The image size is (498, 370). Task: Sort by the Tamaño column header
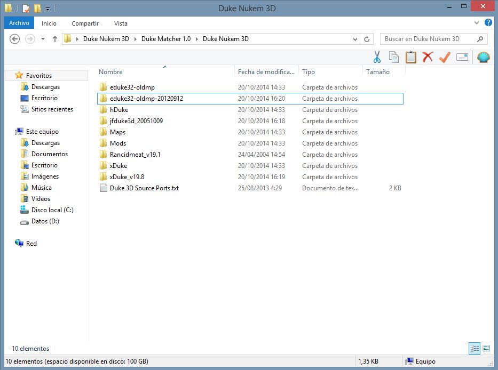click(384, 72)
